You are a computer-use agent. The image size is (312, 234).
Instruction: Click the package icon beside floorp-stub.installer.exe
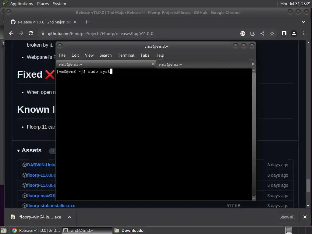[24, 206]
